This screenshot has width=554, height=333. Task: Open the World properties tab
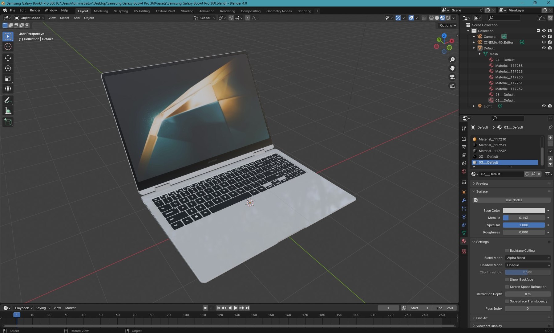464,171
